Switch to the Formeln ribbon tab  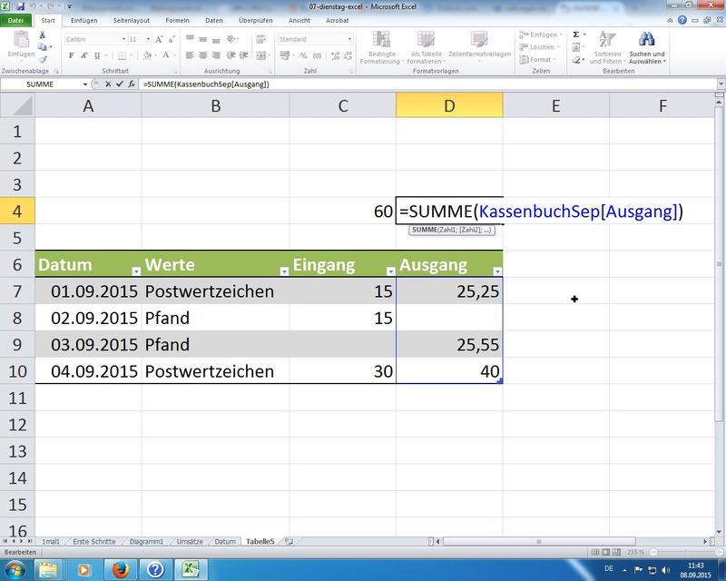(x=178, y=19)
